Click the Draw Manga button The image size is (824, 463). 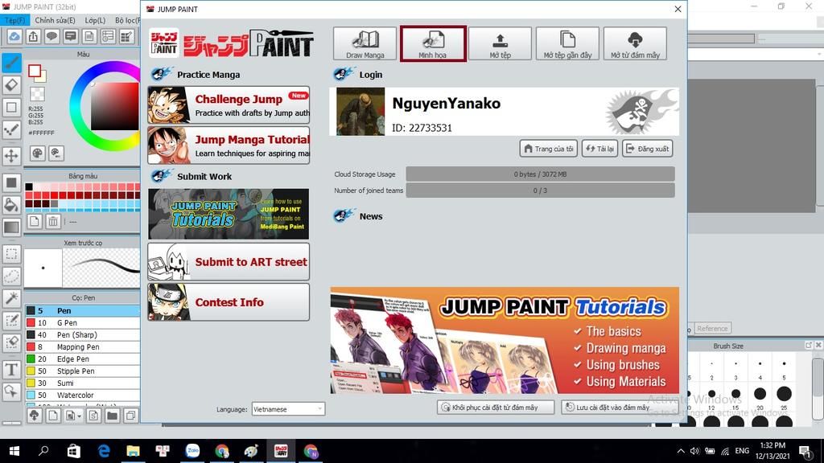(x=365, y=43)
